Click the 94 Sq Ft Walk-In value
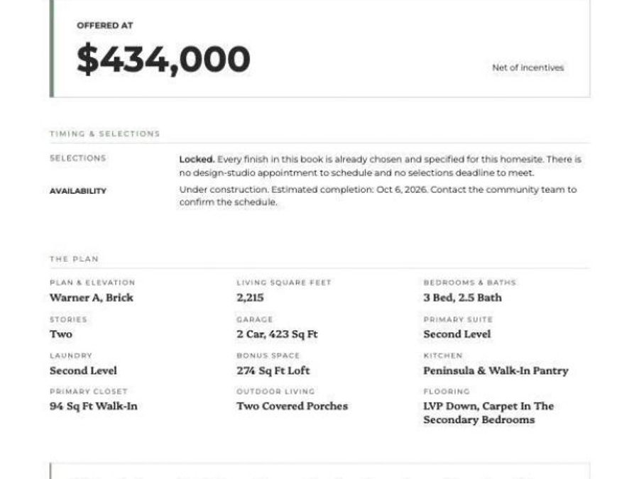 [93, 406]
